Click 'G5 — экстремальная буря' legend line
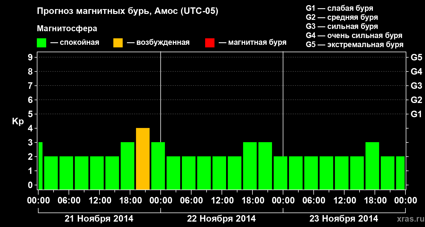 point(355,45)
